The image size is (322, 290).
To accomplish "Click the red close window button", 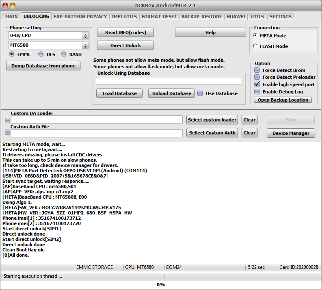I will pyautogui.click(x=5, y=6).
